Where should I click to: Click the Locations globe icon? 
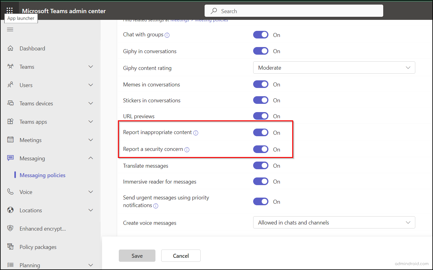[10, 210]
